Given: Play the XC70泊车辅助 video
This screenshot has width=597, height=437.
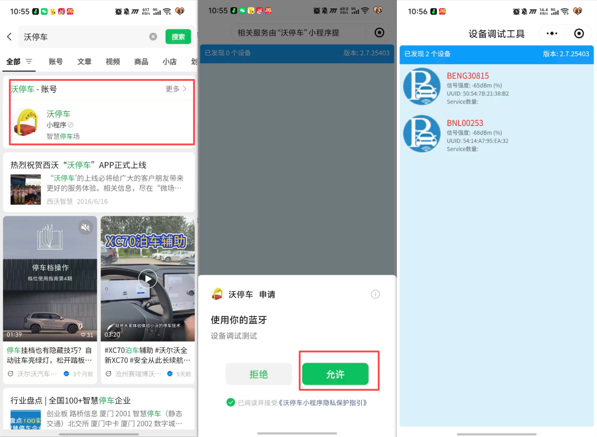Looking at the screenshot, I should (148, 279).
